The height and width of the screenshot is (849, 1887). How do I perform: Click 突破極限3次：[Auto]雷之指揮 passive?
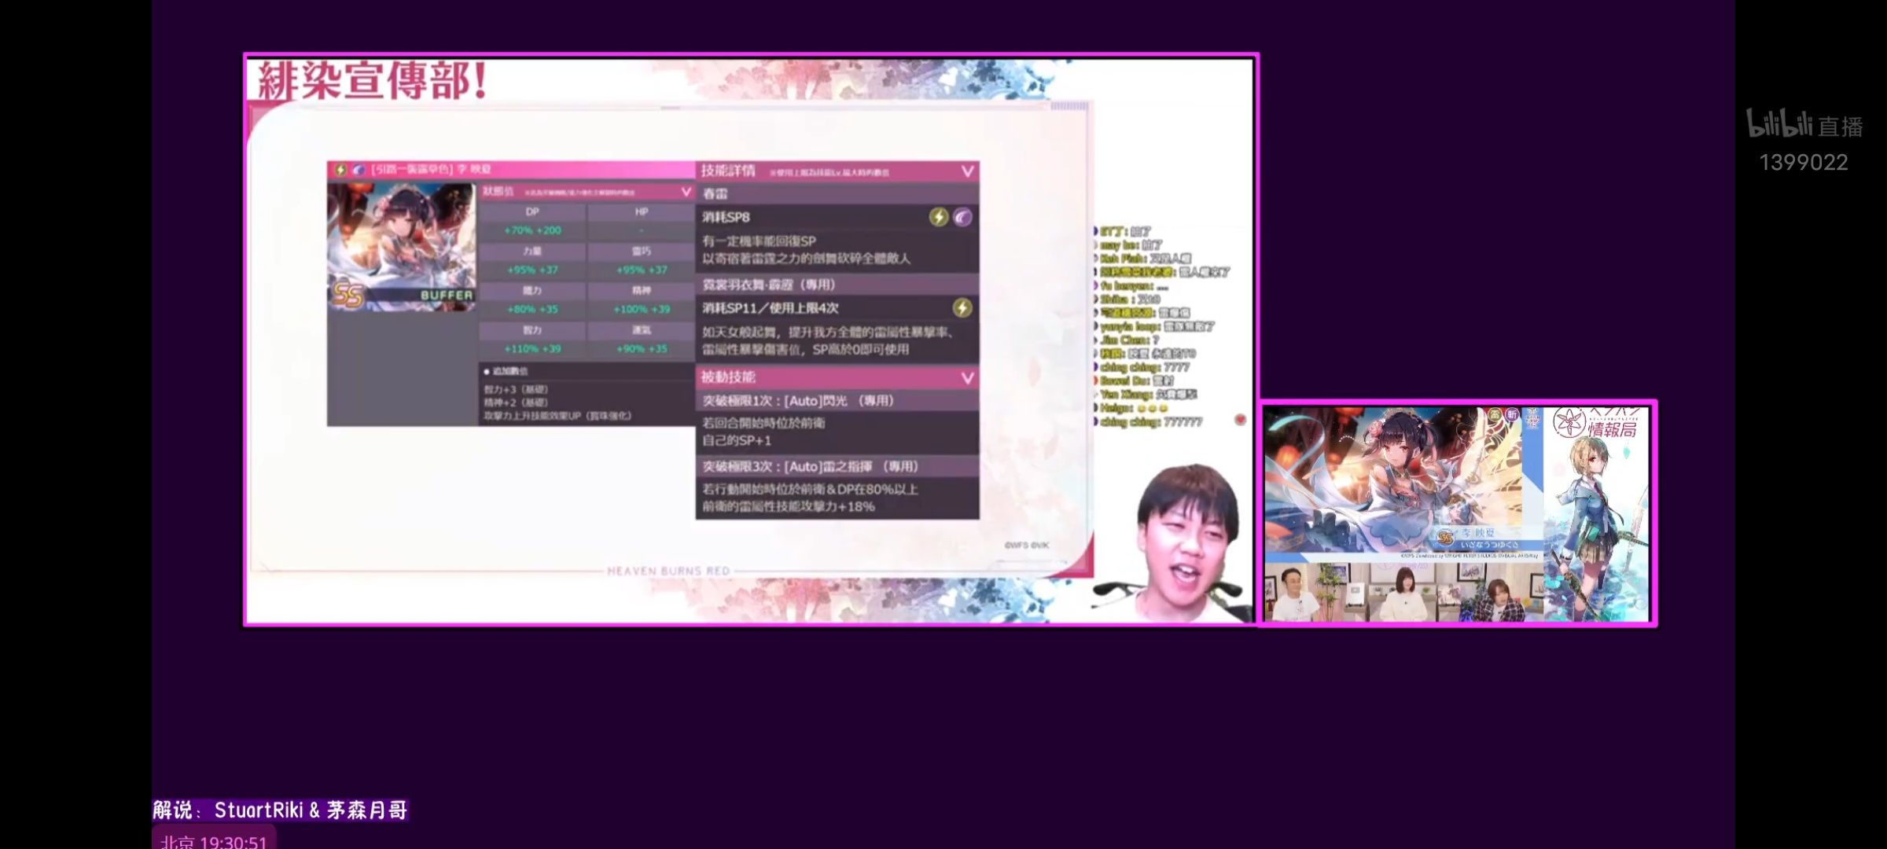click(811, 467)
